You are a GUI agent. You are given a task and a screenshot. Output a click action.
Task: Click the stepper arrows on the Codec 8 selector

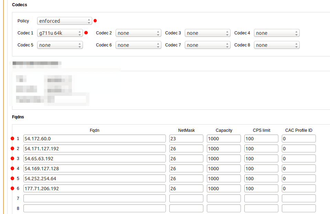(296, 45)
